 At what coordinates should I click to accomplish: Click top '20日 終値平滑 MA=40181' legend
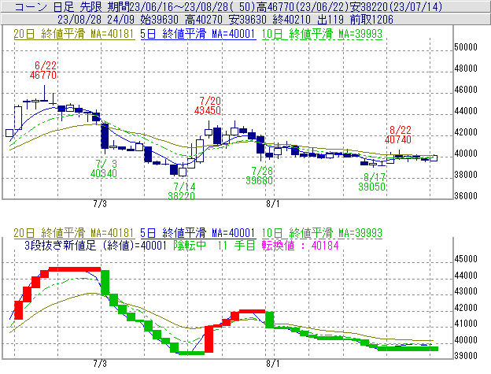pyautogui.click(x=74, y=34)
